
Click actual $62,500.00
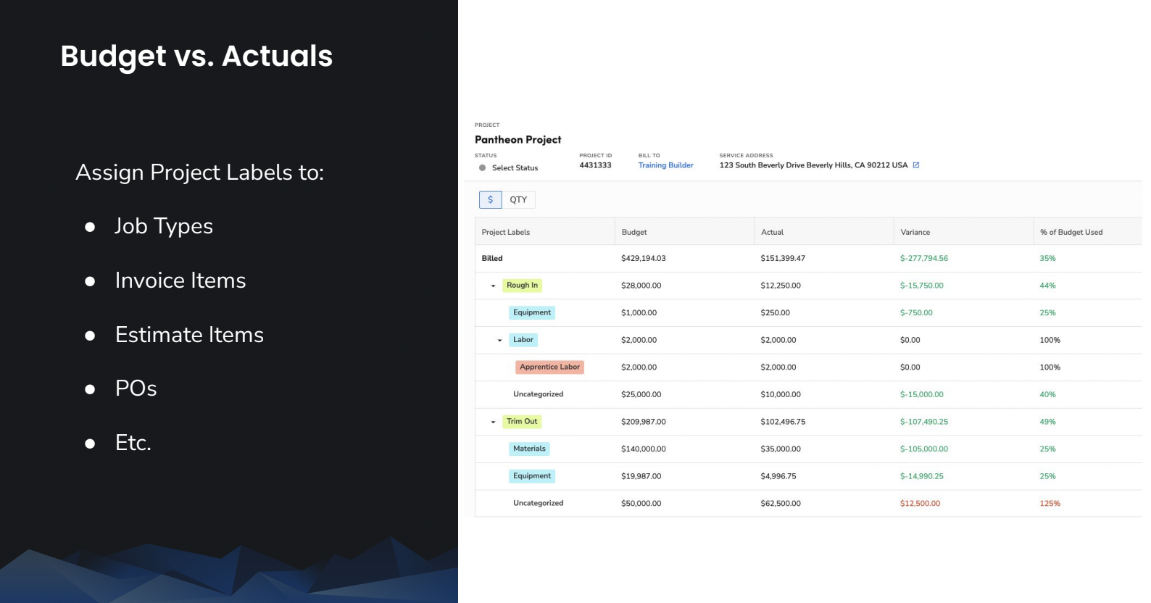click(781, 504)
